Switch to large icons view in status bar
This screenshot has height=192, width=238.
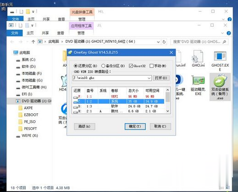pos(227,188)
